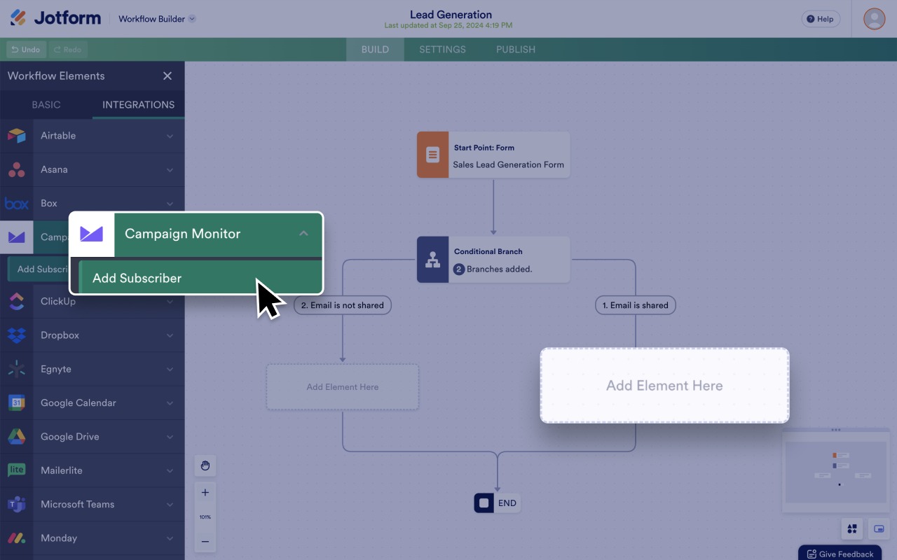
Task: Click the left Add Element Here placeholder
Action: click(343, 387)
